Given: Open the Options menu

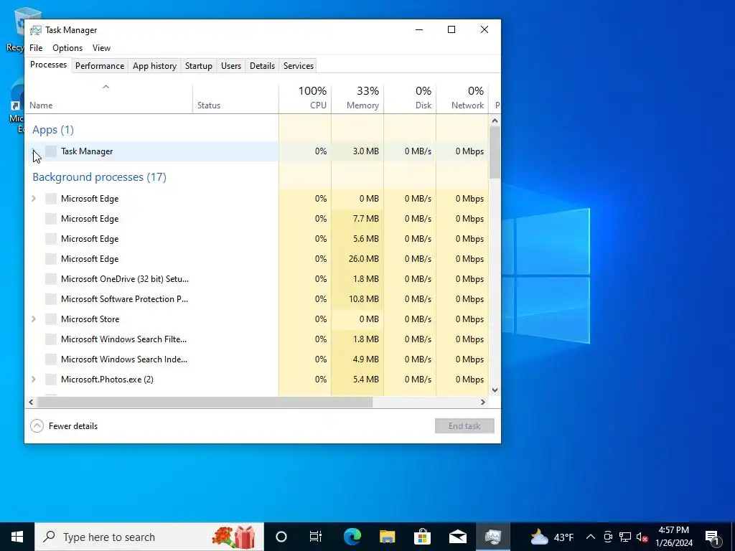Looking at the screenshot, I should click(67, 48).
